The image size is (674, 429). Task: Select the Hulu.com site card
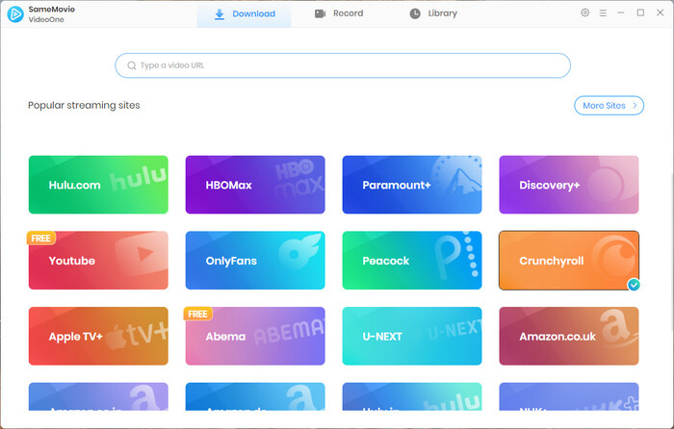point(98,185)
